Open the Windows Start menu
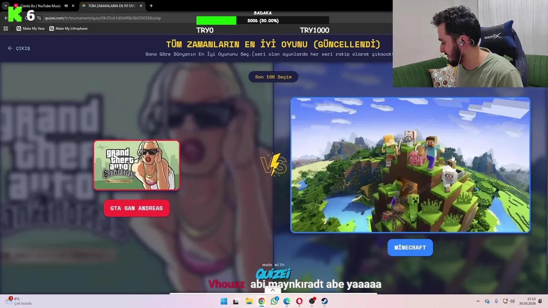The image size is (548, 308). pyautogui.click(x=224, y=302)
